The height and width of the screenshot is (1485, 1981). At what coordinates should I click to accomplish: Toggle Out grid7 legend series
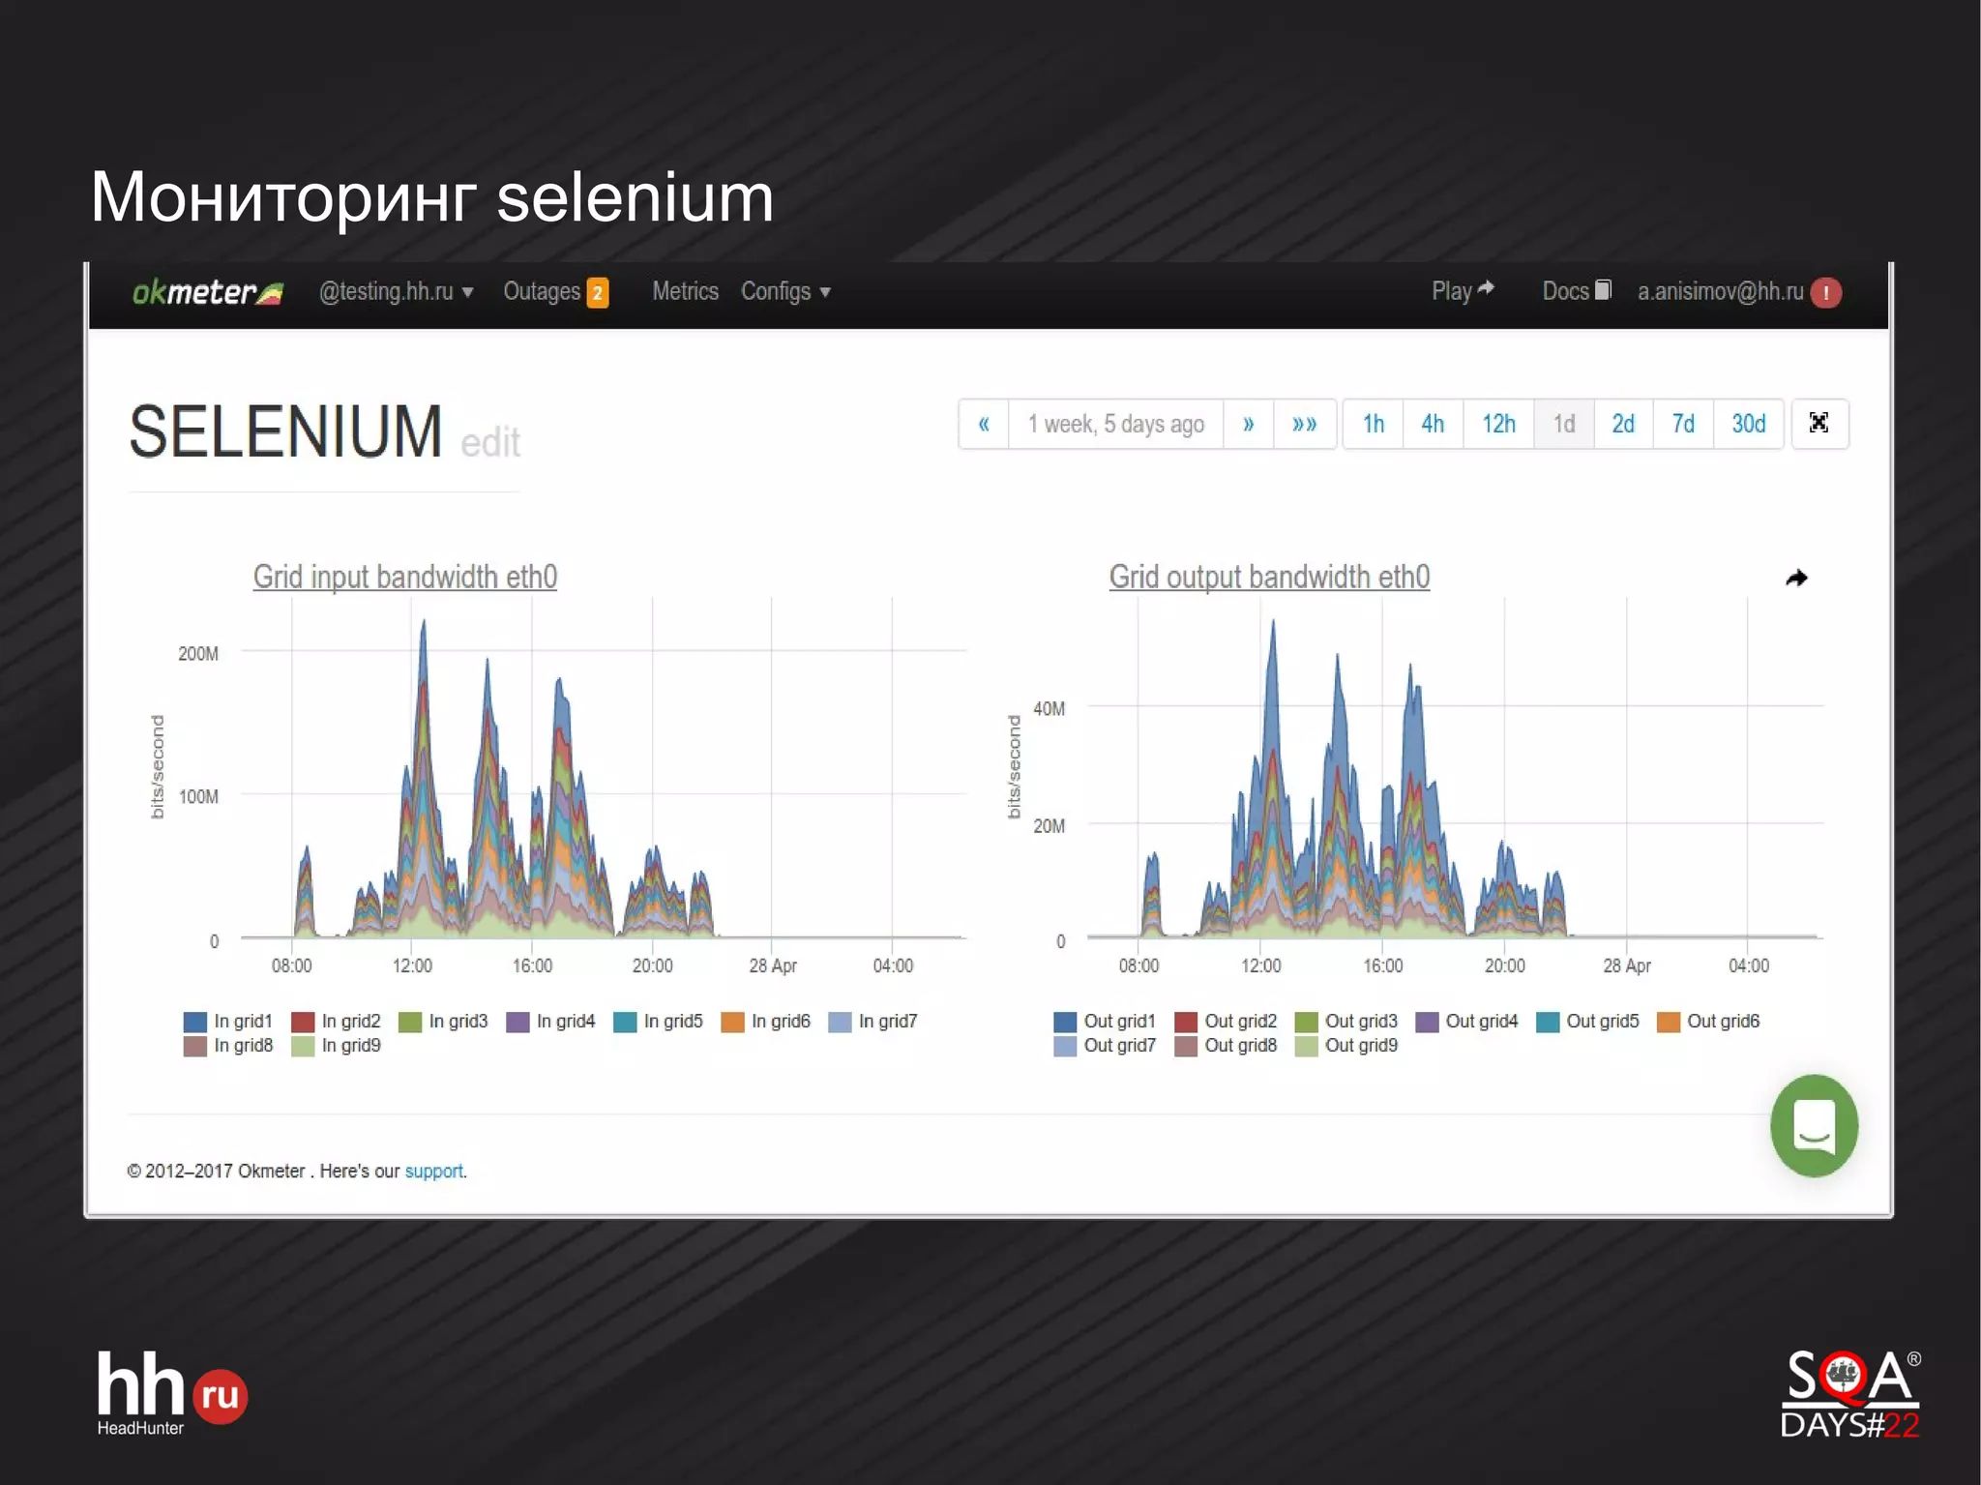coord(1105,1046)
